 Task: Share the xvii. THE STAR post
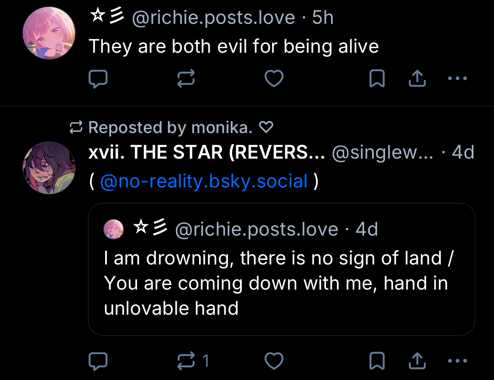point(417,361)
